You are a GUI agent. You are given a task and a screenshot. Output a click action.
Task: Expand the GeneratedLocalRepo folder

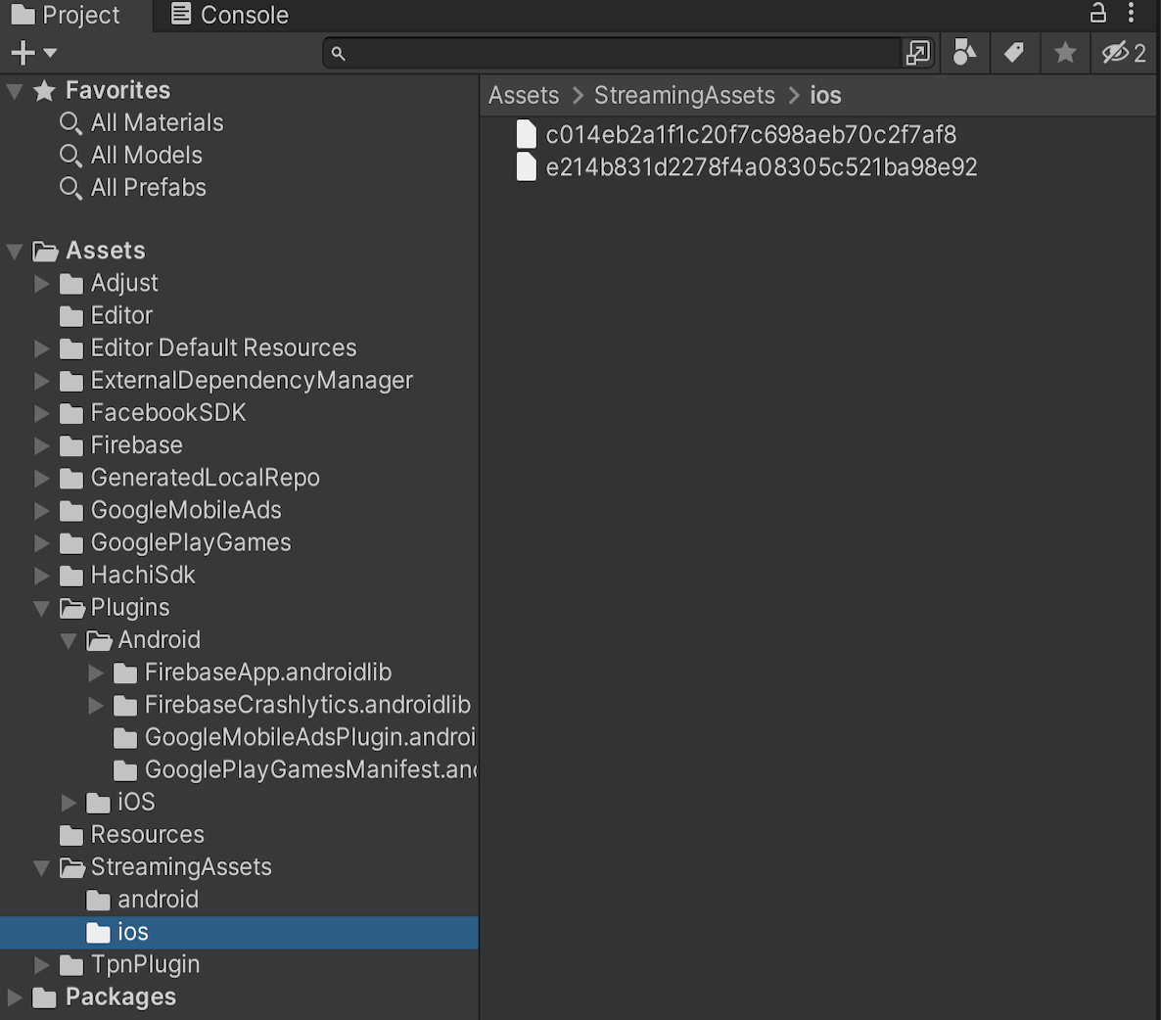41,479
